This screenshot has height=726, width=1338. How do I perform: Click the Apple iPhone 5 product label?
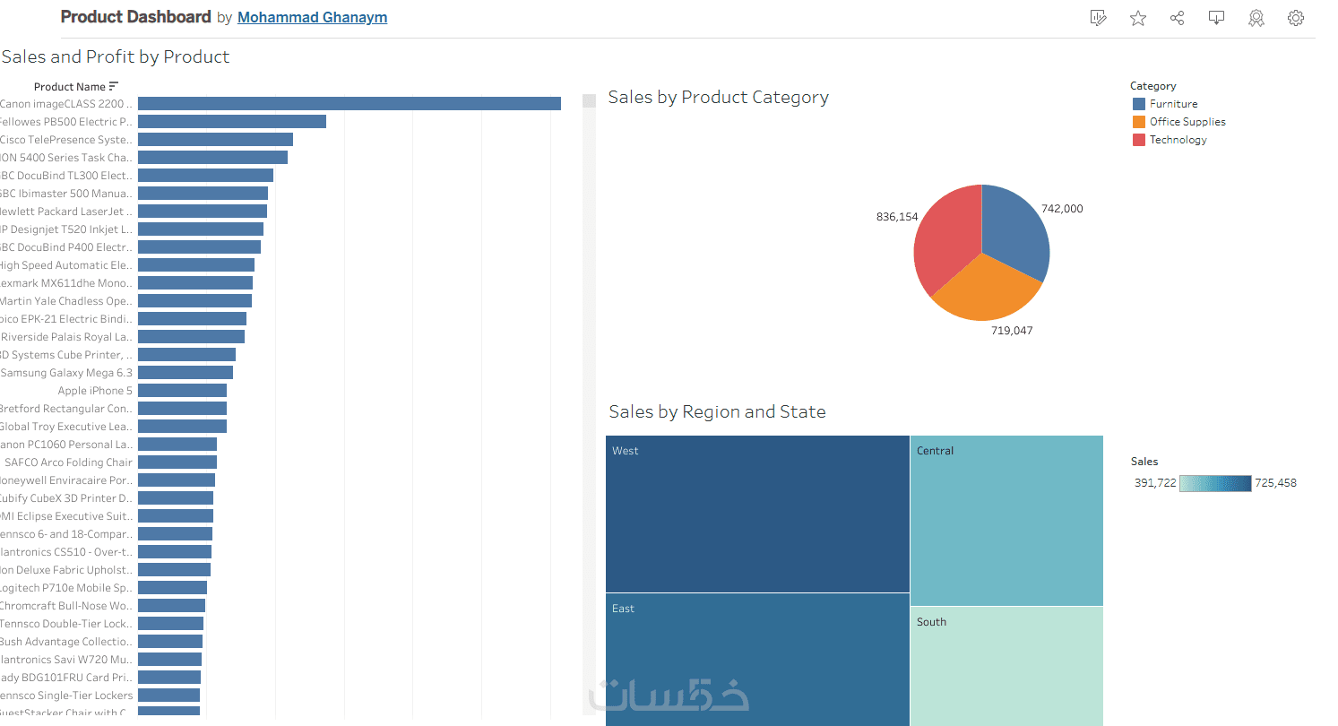coord(95,391)
